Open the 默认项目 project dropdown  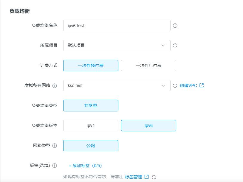117,46
